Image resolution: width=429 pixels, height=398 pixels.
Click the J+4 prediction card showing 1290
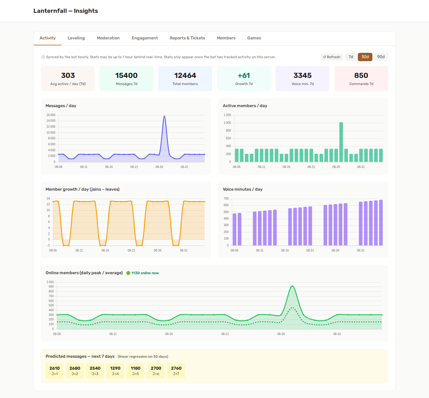point(115,371)
